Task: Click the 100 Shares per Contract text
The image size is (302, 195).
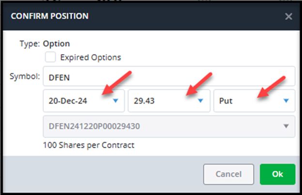Action: [89, 145]
